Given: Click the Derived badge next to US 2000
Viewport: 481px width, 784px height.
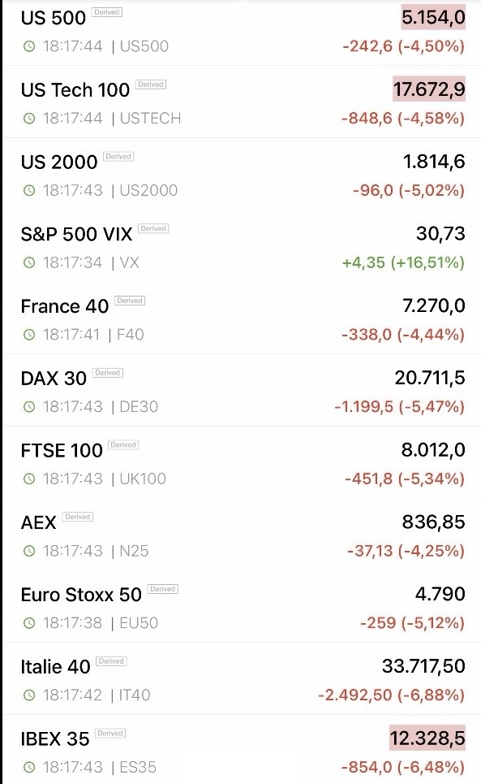Looking at the screenshot, I should coord(118,157).
